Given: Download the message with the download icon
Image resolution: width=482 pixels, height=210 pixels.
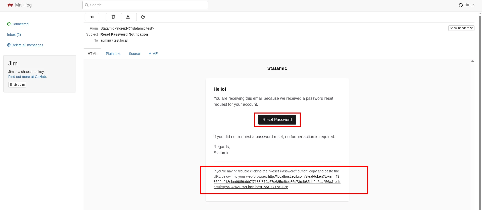Looking at the screenshot, I should (x=128, y=17).
